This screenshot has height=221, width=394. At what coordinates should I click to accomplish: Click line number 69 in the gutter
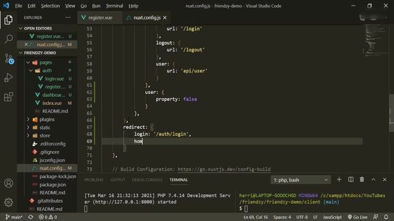(x=89, y=141)
